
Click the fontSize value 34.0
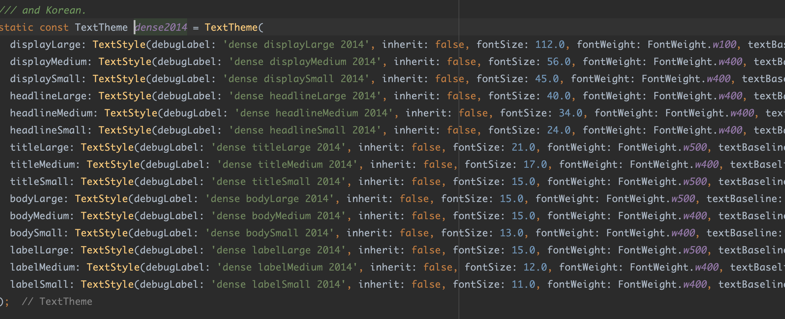pos(570,113)
